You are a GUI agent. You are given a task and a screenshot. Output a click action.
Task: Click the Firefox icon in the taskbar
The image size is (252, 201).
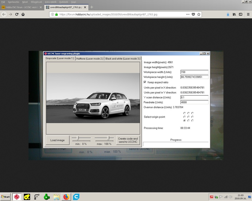(66, 197)
